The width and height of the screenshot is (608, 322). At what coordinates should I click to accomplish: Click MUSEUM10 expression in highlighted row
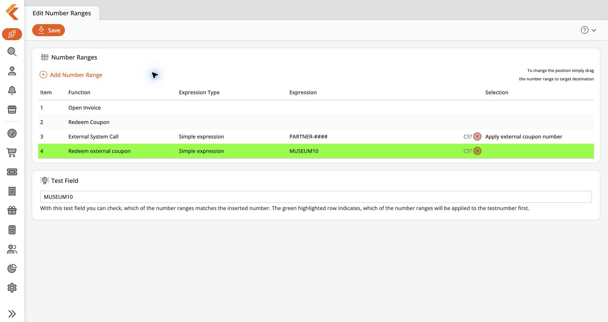pyautogui.click(x=304, y=151)
